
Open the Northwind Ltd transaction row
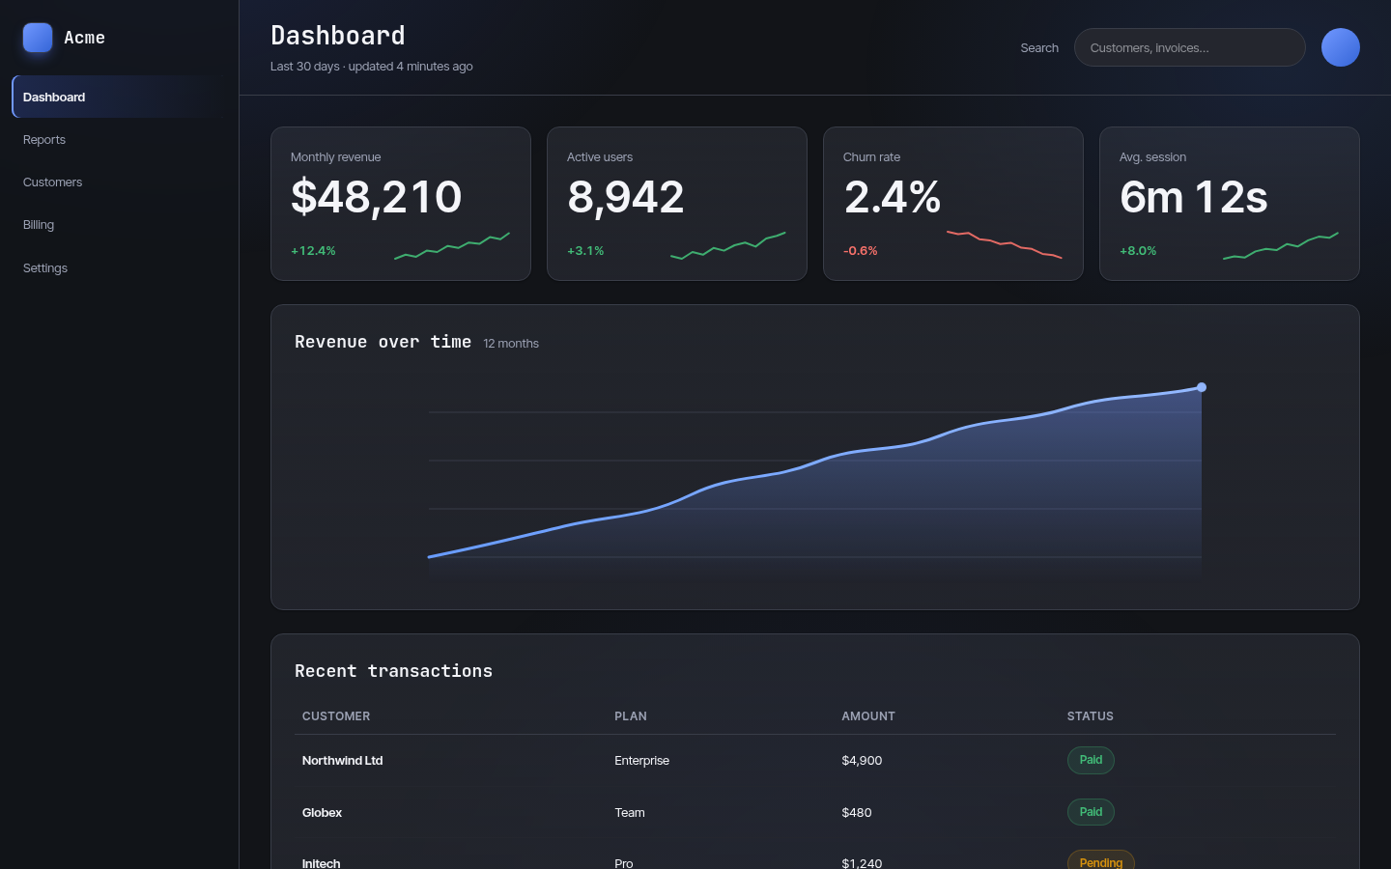(x=815, y=761)
